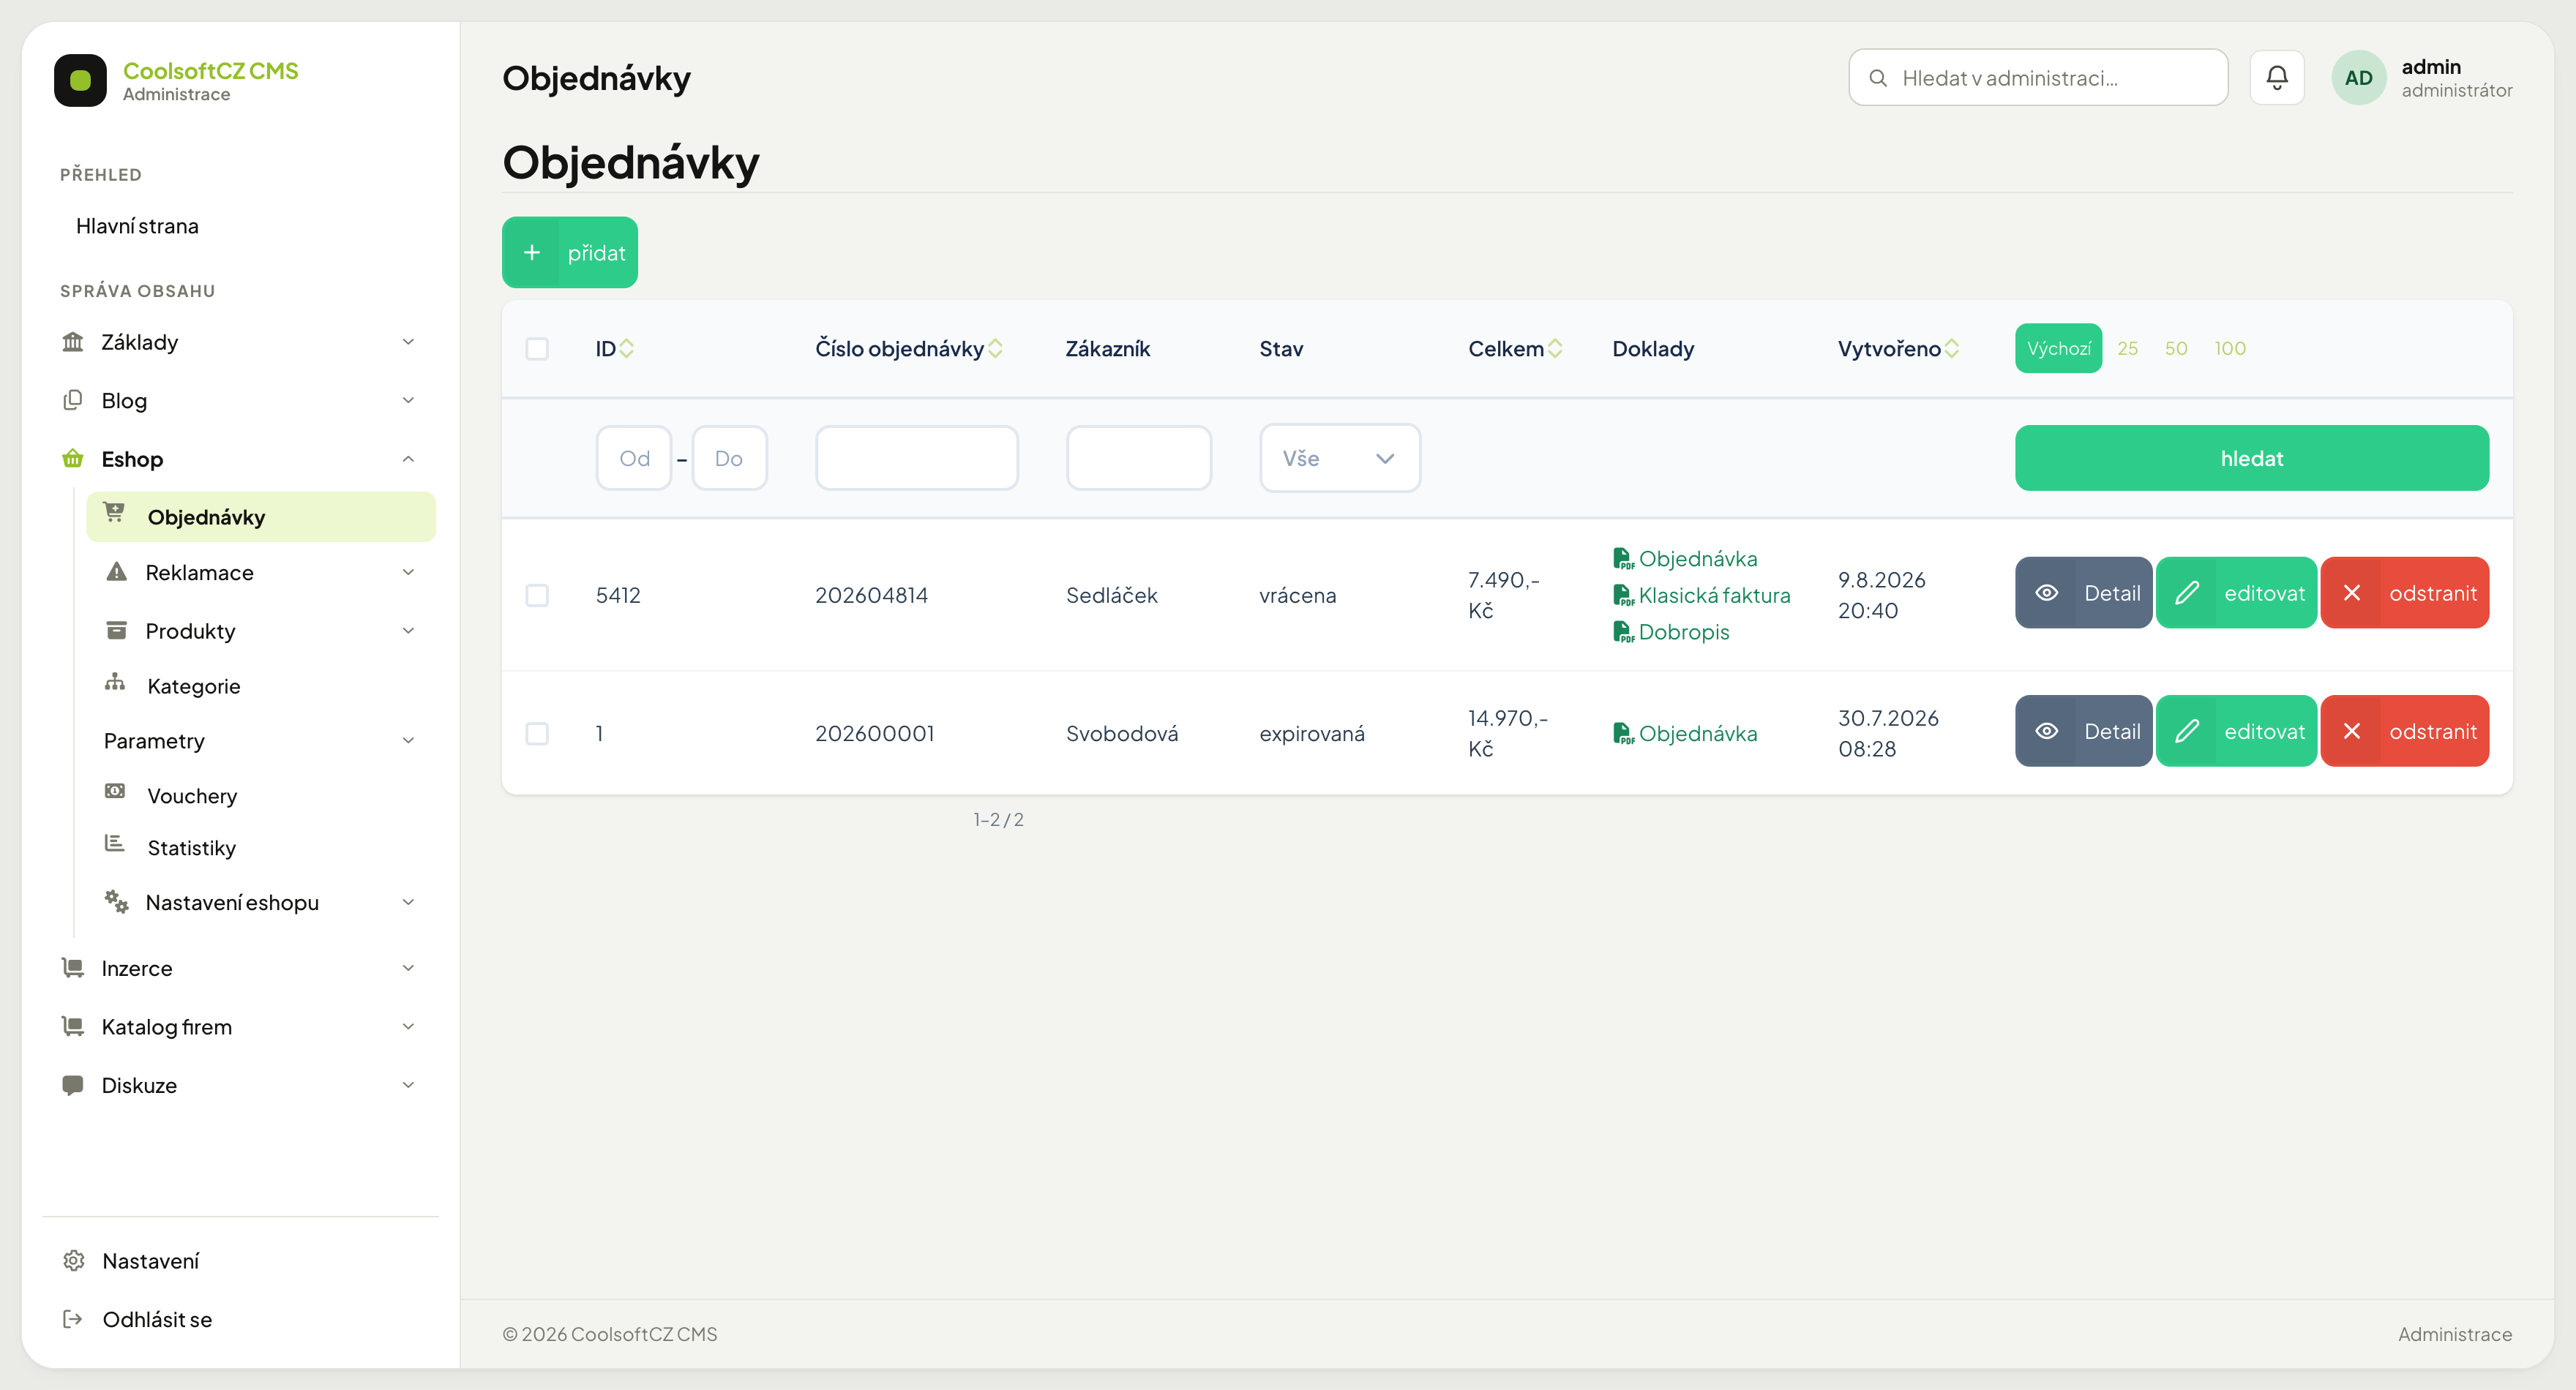Click the AD user avatar

click(x=2358, y=77)
